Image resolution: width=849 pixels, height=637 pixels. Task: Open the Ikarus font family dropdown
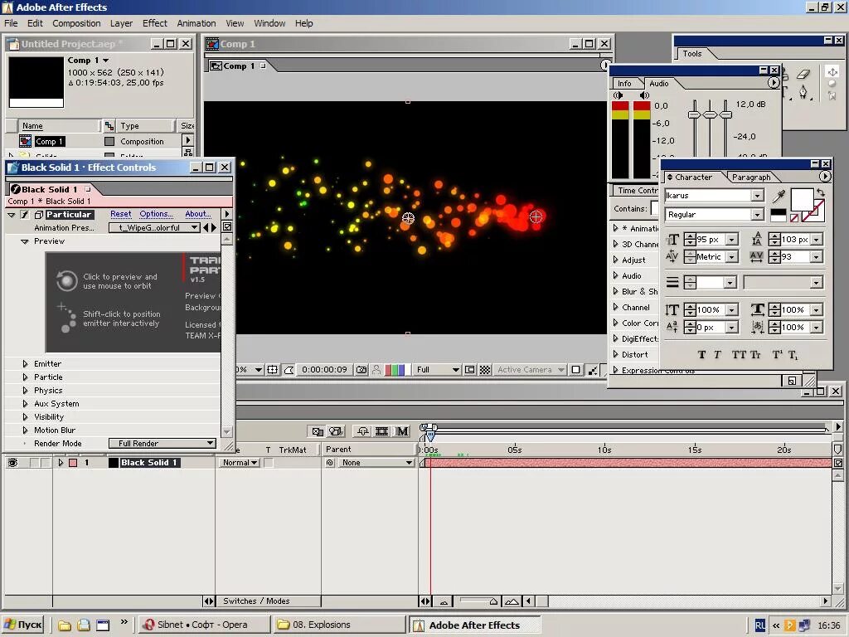click(x=757, y=196)
